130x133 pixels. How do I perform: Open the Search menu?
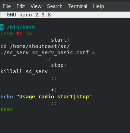pyautogui.click(x=55, y=6)
